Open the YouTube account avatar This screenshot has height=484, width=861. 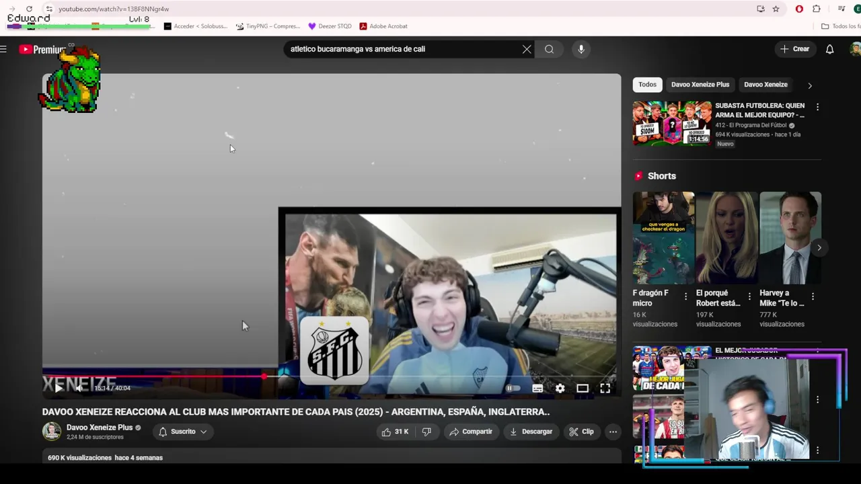click(x=856, y=49)
